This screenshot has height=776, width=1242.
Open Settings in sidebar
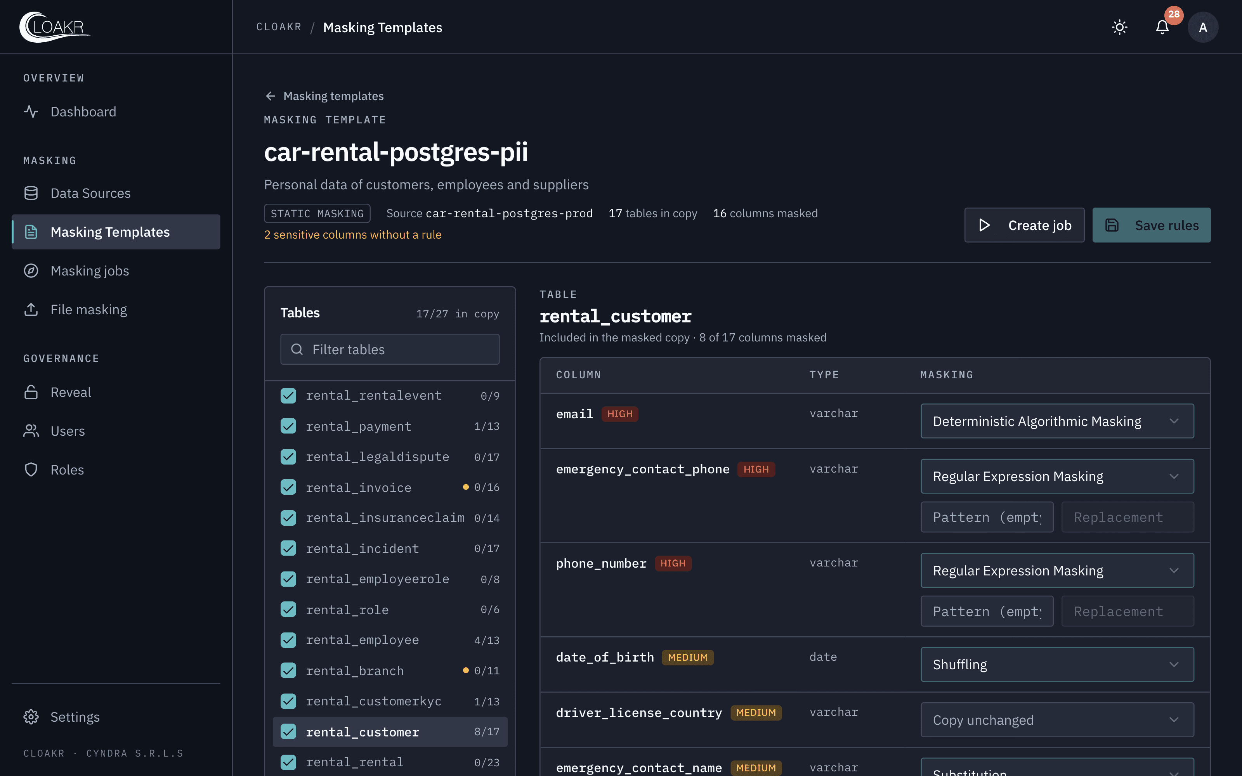(116, 717)
